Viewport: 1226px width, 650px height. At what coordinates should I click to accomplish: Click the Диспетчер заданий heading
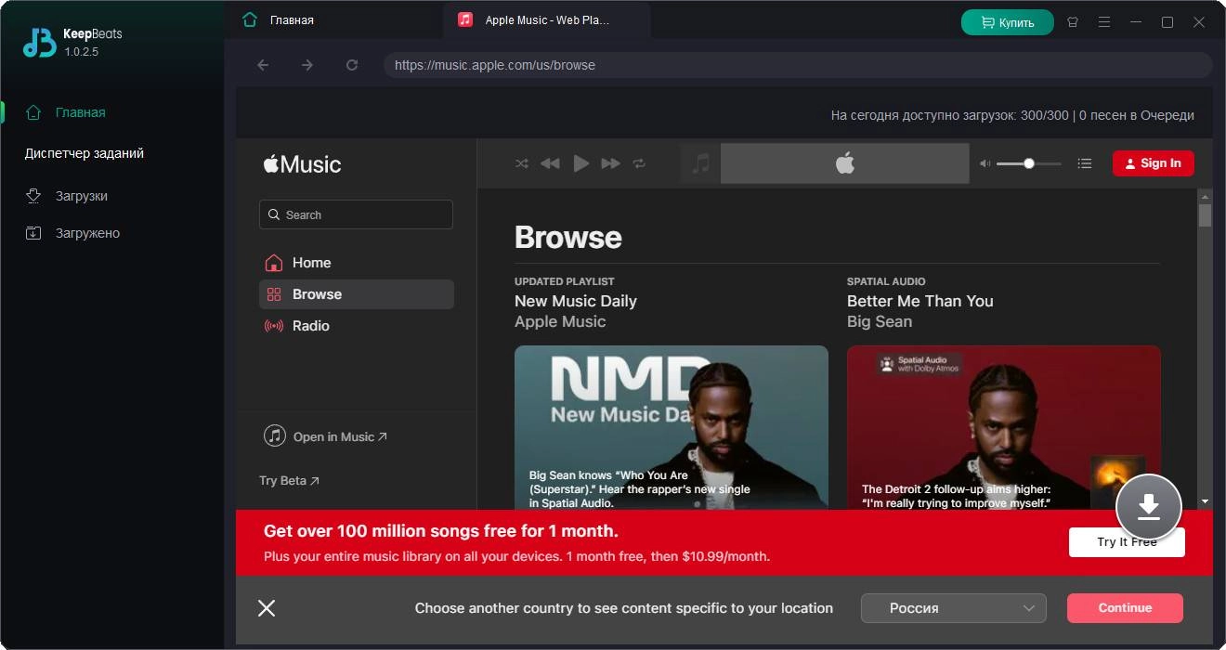coord(85,153)
